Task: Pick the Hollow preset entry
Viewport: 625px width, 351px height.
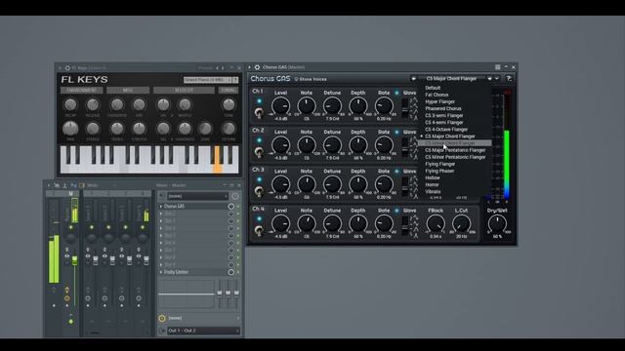Action: coord(432,177)
